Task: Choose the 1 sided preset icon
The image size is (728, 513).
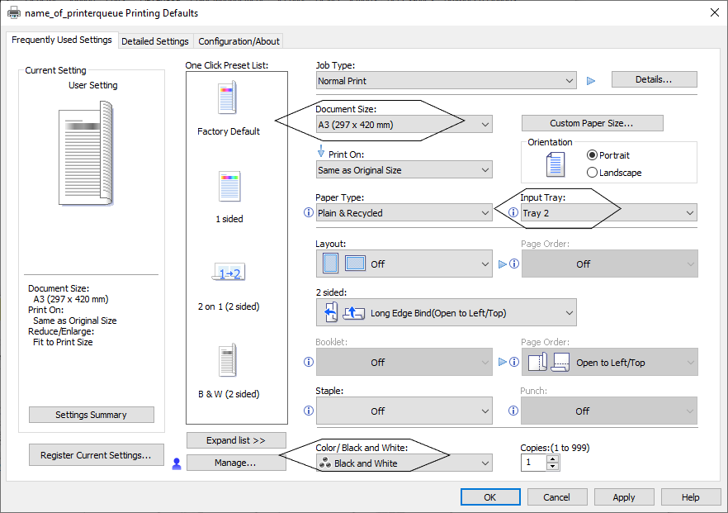Action: [229, 187]
